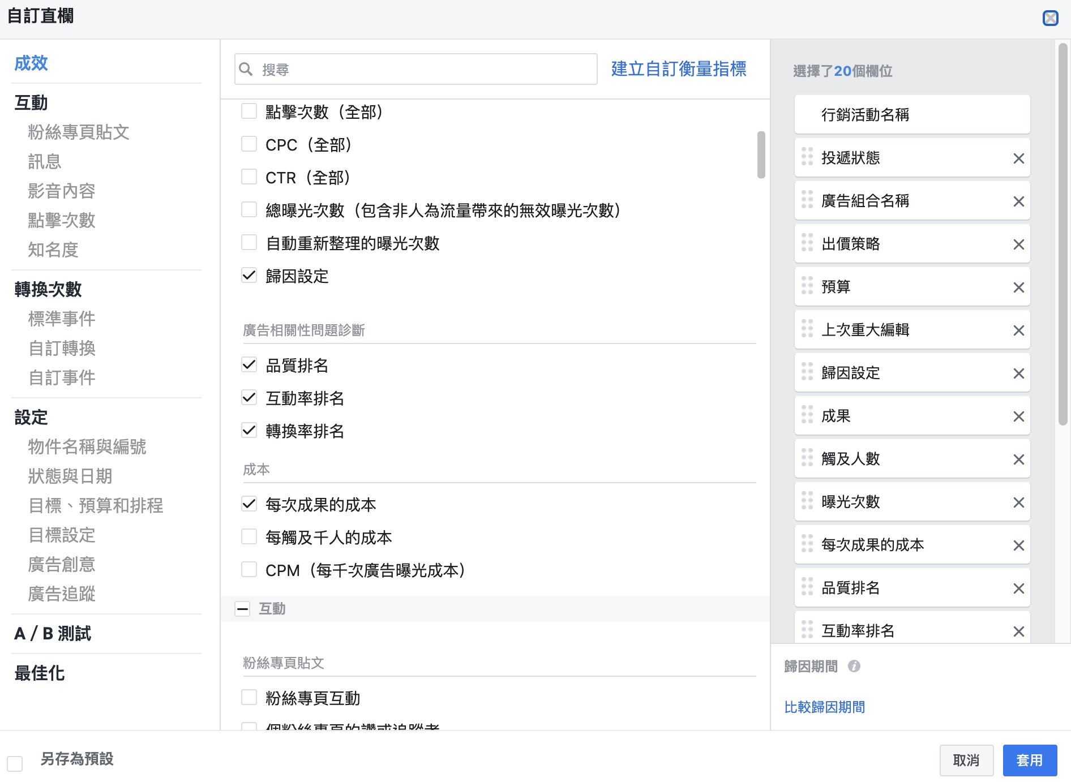Remove 曝光次數 column with its X icon
Screen dimensions: 1071x782
1018,502
